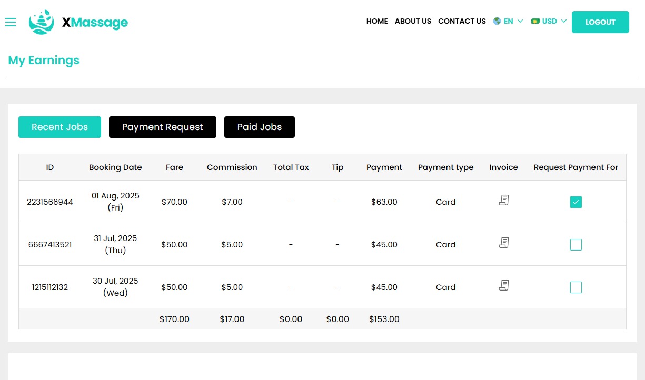The image size is (645, 380).
Task: Open invoice for booking 1215112132
Action: 504,285
